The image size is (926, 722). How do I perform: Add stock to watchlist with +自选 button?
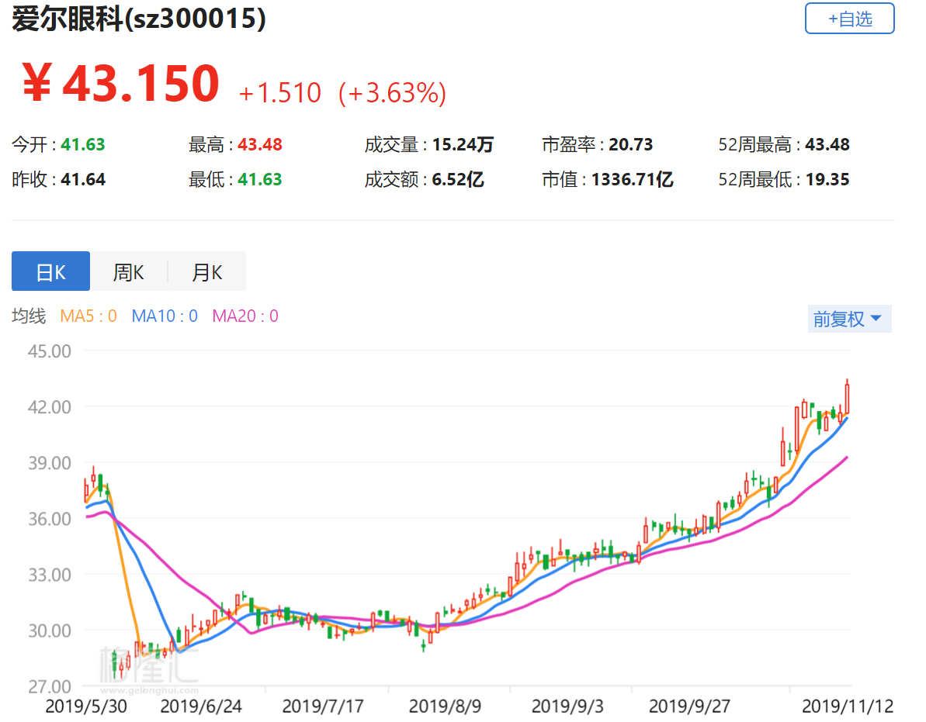click(x=849, y=19)
